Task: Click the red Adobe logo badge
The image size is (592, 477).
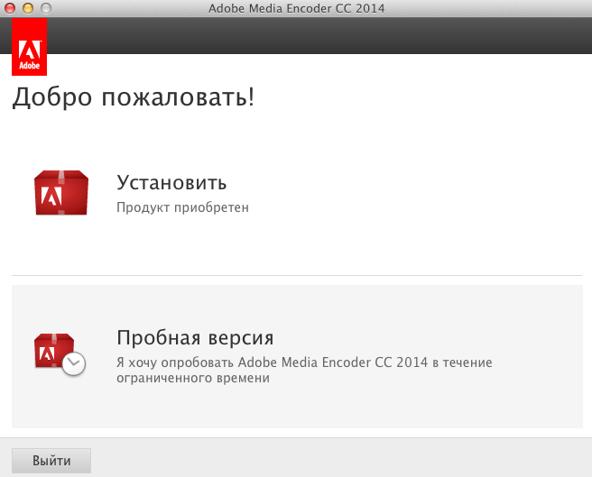Action: [x=29, y=47]
